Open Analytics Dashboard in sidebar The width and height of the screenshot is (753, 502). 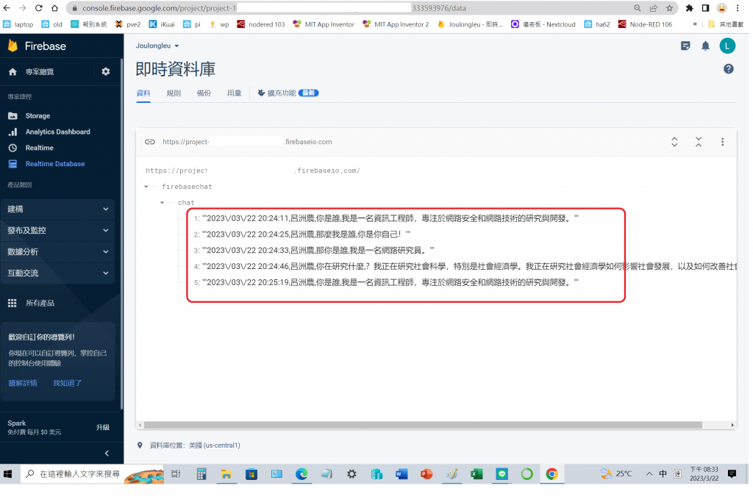pos(57,132)
